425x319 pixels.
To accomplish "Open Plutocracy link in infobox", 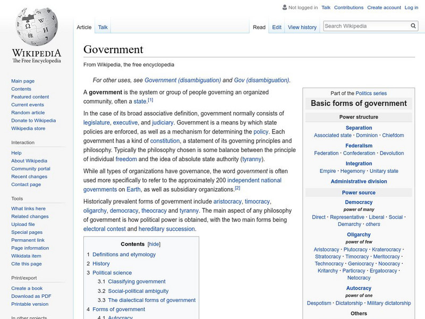I will tap(355, 249).
